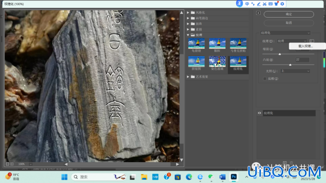Click the 凸现 relief slider handle
The width and height of the screenshot is (326, 183).
(x=290, y=65)
